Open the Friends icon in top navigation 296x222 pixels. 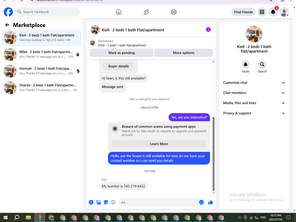click(x=146, y=12)
